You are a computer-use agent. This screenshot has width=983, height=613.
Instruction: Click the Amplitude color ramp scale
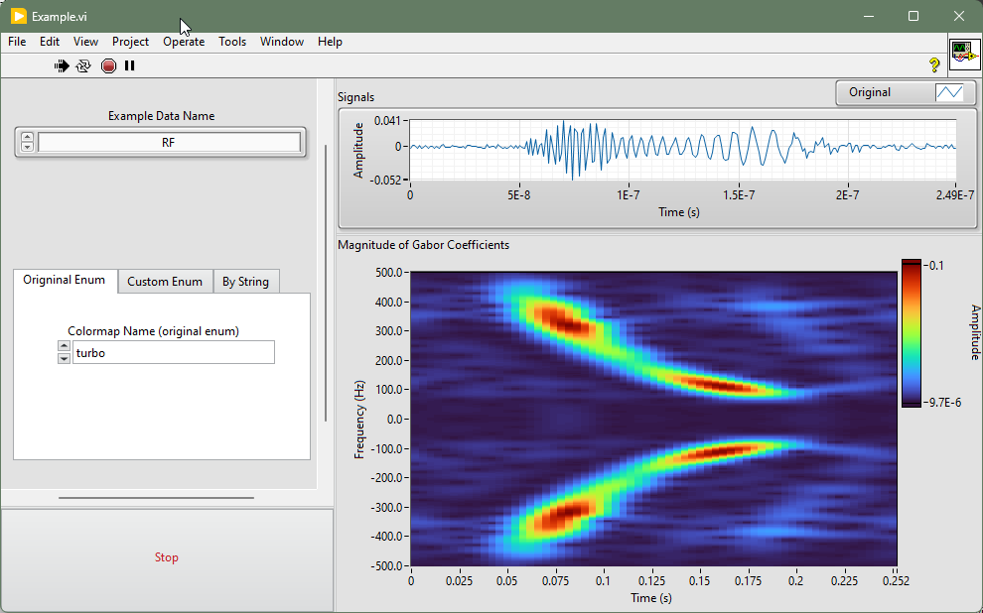[913, 332]
